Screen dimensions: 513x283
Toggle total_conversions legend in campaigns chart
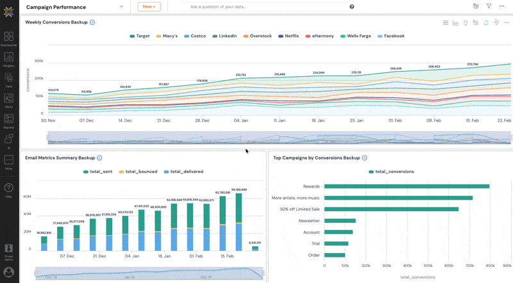(391, 172)
